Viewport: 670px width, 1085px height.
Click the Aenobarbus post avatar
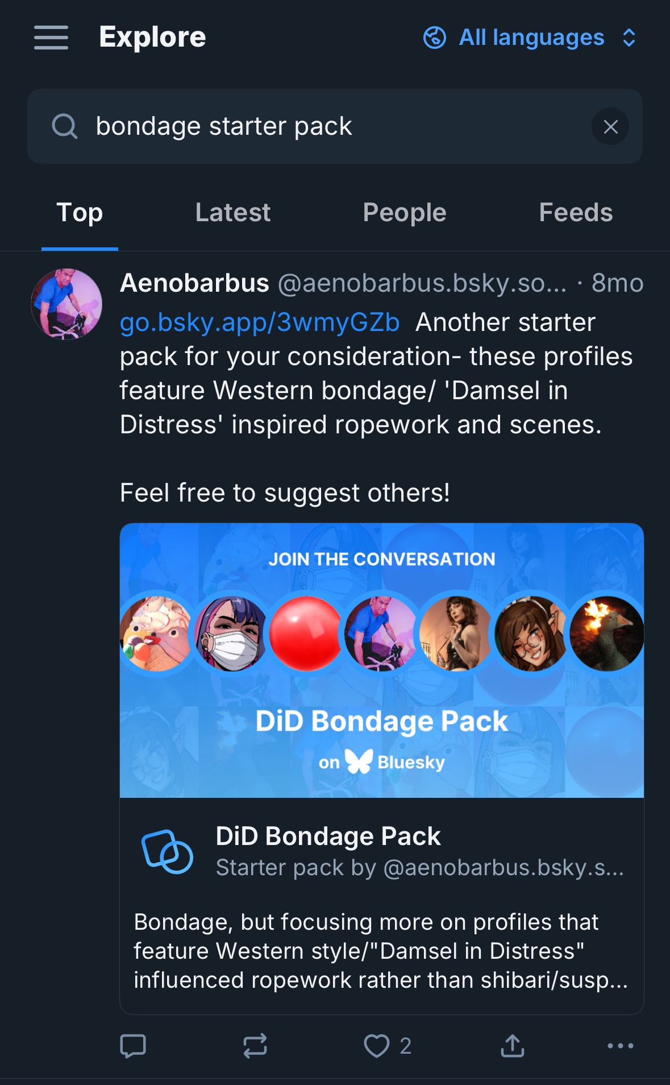pos(66,304)
